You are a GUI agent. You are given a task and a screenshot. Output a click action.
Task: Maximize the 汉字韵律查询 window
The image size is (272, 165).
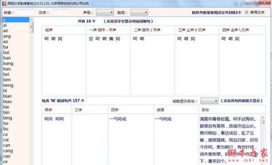255,2
